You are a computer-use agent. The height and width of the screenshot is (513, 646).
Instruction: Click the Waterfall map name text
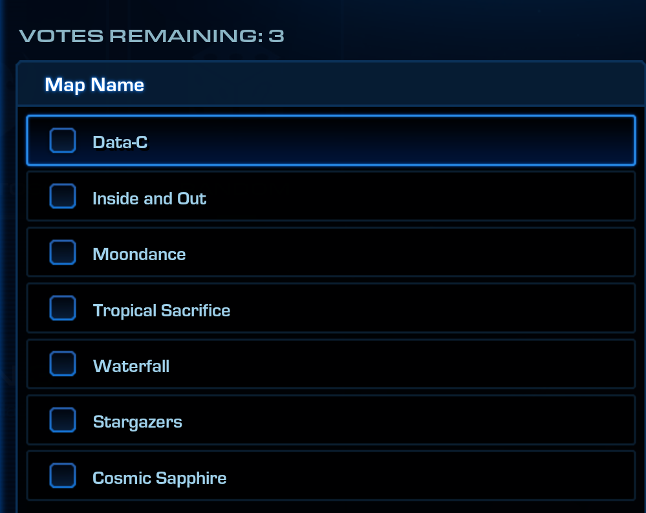131,366
